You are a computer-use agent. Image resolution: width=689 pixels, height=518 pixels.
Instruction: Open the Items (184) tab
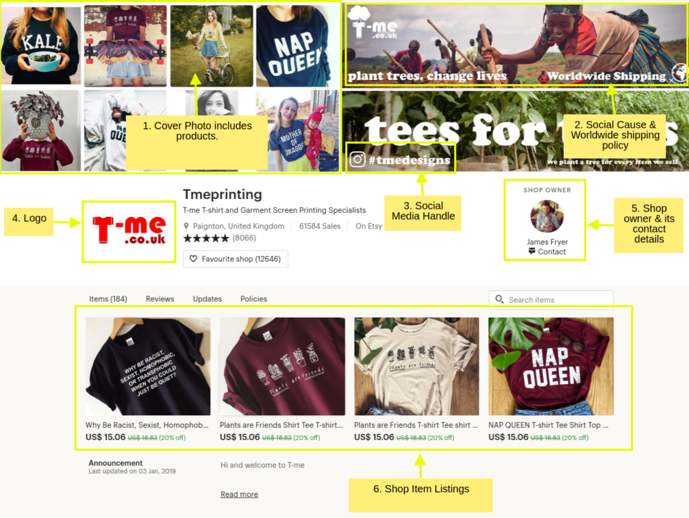108,299
